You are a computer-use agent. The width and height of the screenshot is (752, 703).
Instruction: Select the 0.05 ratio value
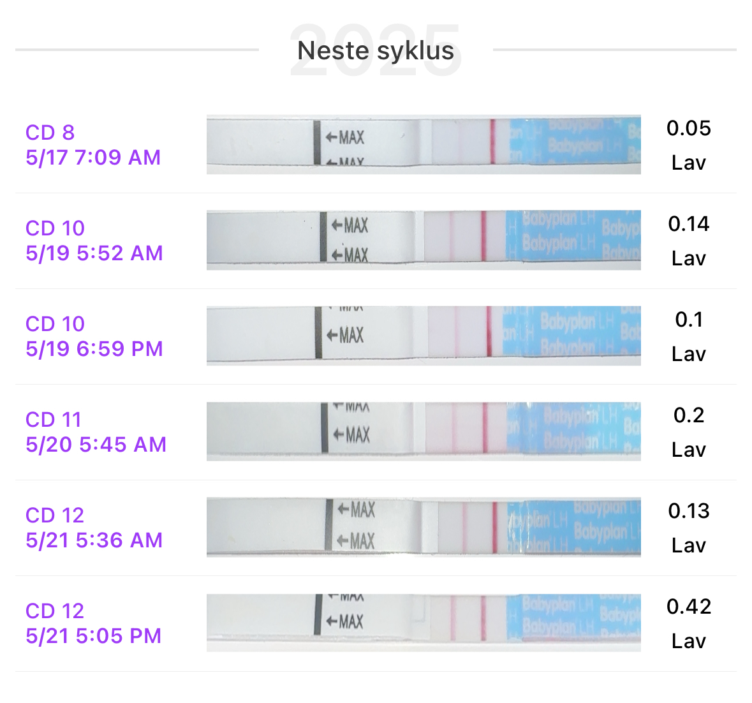pos(688,128)
